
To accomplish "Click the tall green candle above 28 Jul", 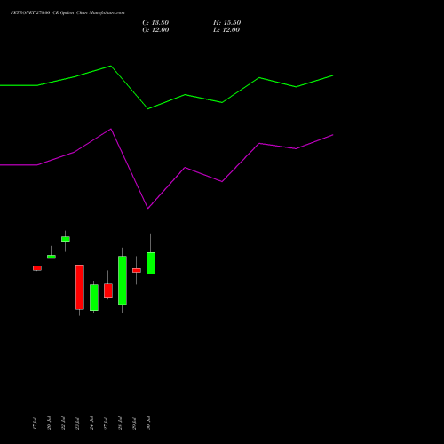I will (x=123, y=281).
